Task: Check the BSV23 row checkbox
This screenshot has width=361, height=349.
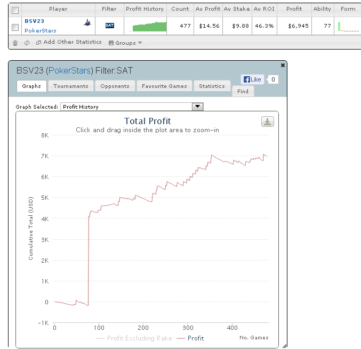Action: [x=15, y=28]
